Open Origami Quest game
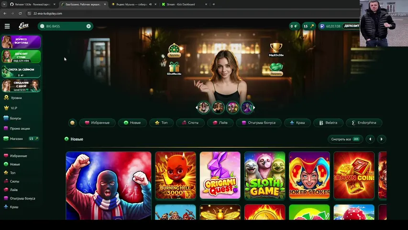 220,175
